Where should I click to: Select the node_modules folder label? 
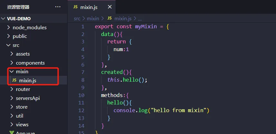(x=30, y=28)
